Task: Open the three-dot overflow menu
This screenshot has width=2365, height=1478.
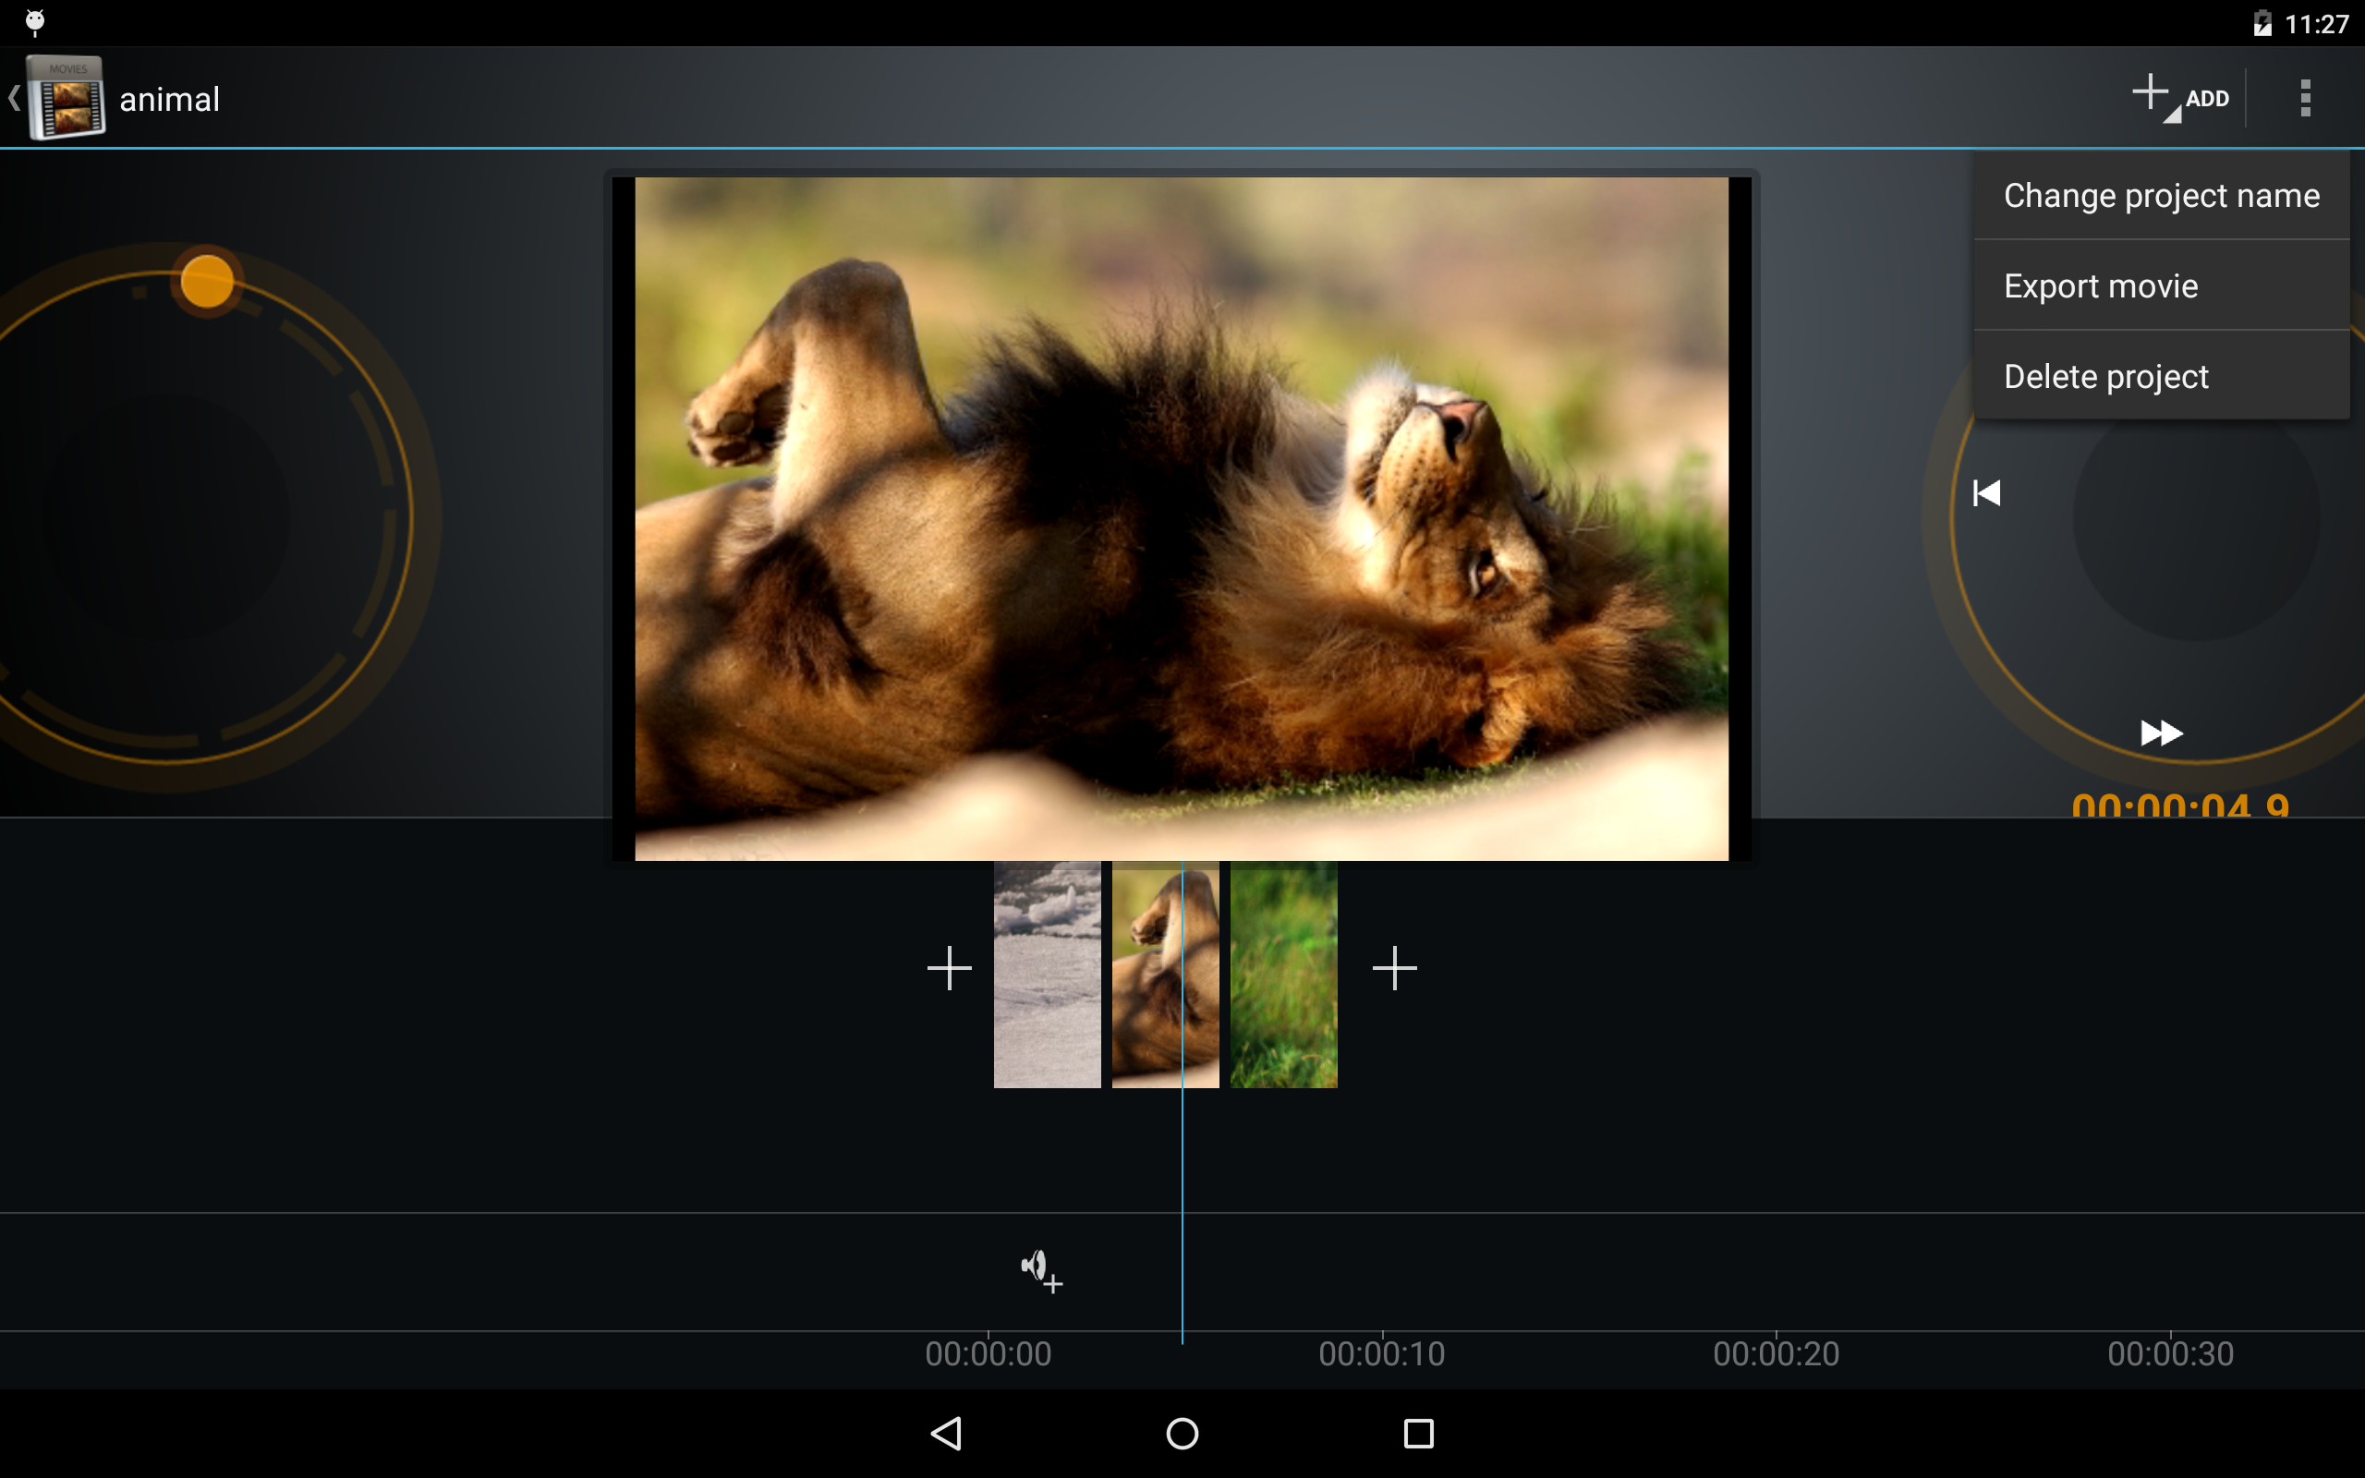Action: click(x=2304, y=98)
